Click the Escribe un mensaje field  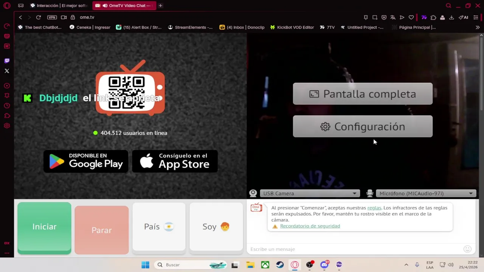(x=355, y=249)
